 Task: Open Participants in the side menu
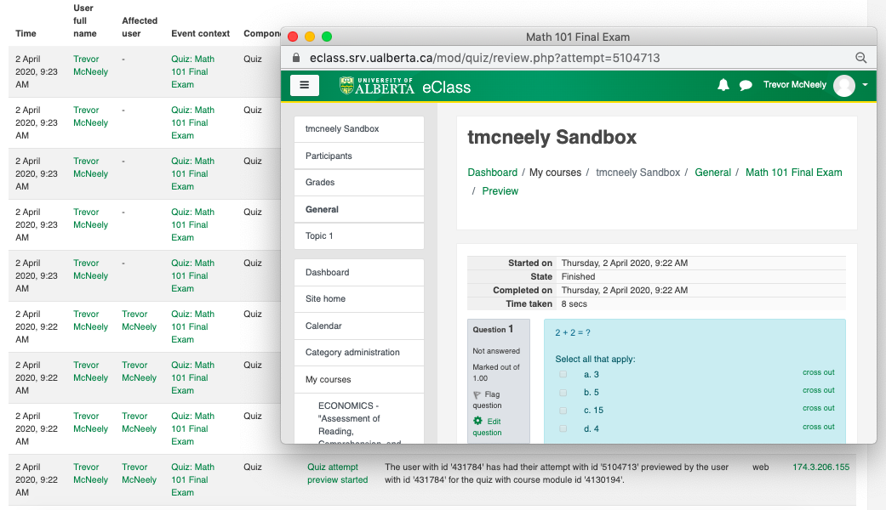pos(329,156)
